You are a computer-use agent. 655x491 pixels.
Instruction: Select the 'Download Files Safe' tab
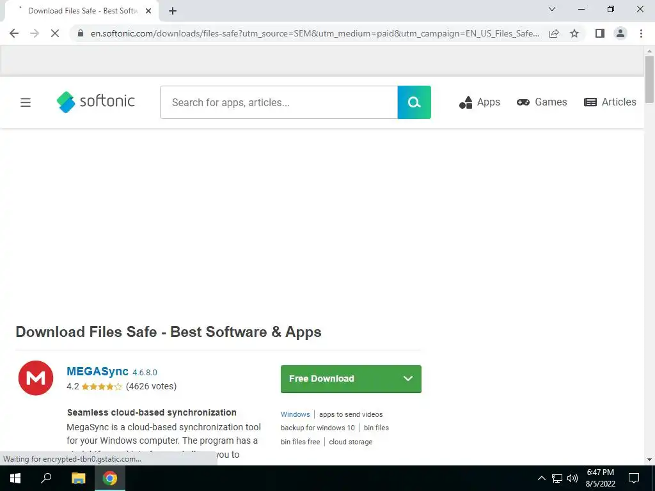click(x=81, y=11)
